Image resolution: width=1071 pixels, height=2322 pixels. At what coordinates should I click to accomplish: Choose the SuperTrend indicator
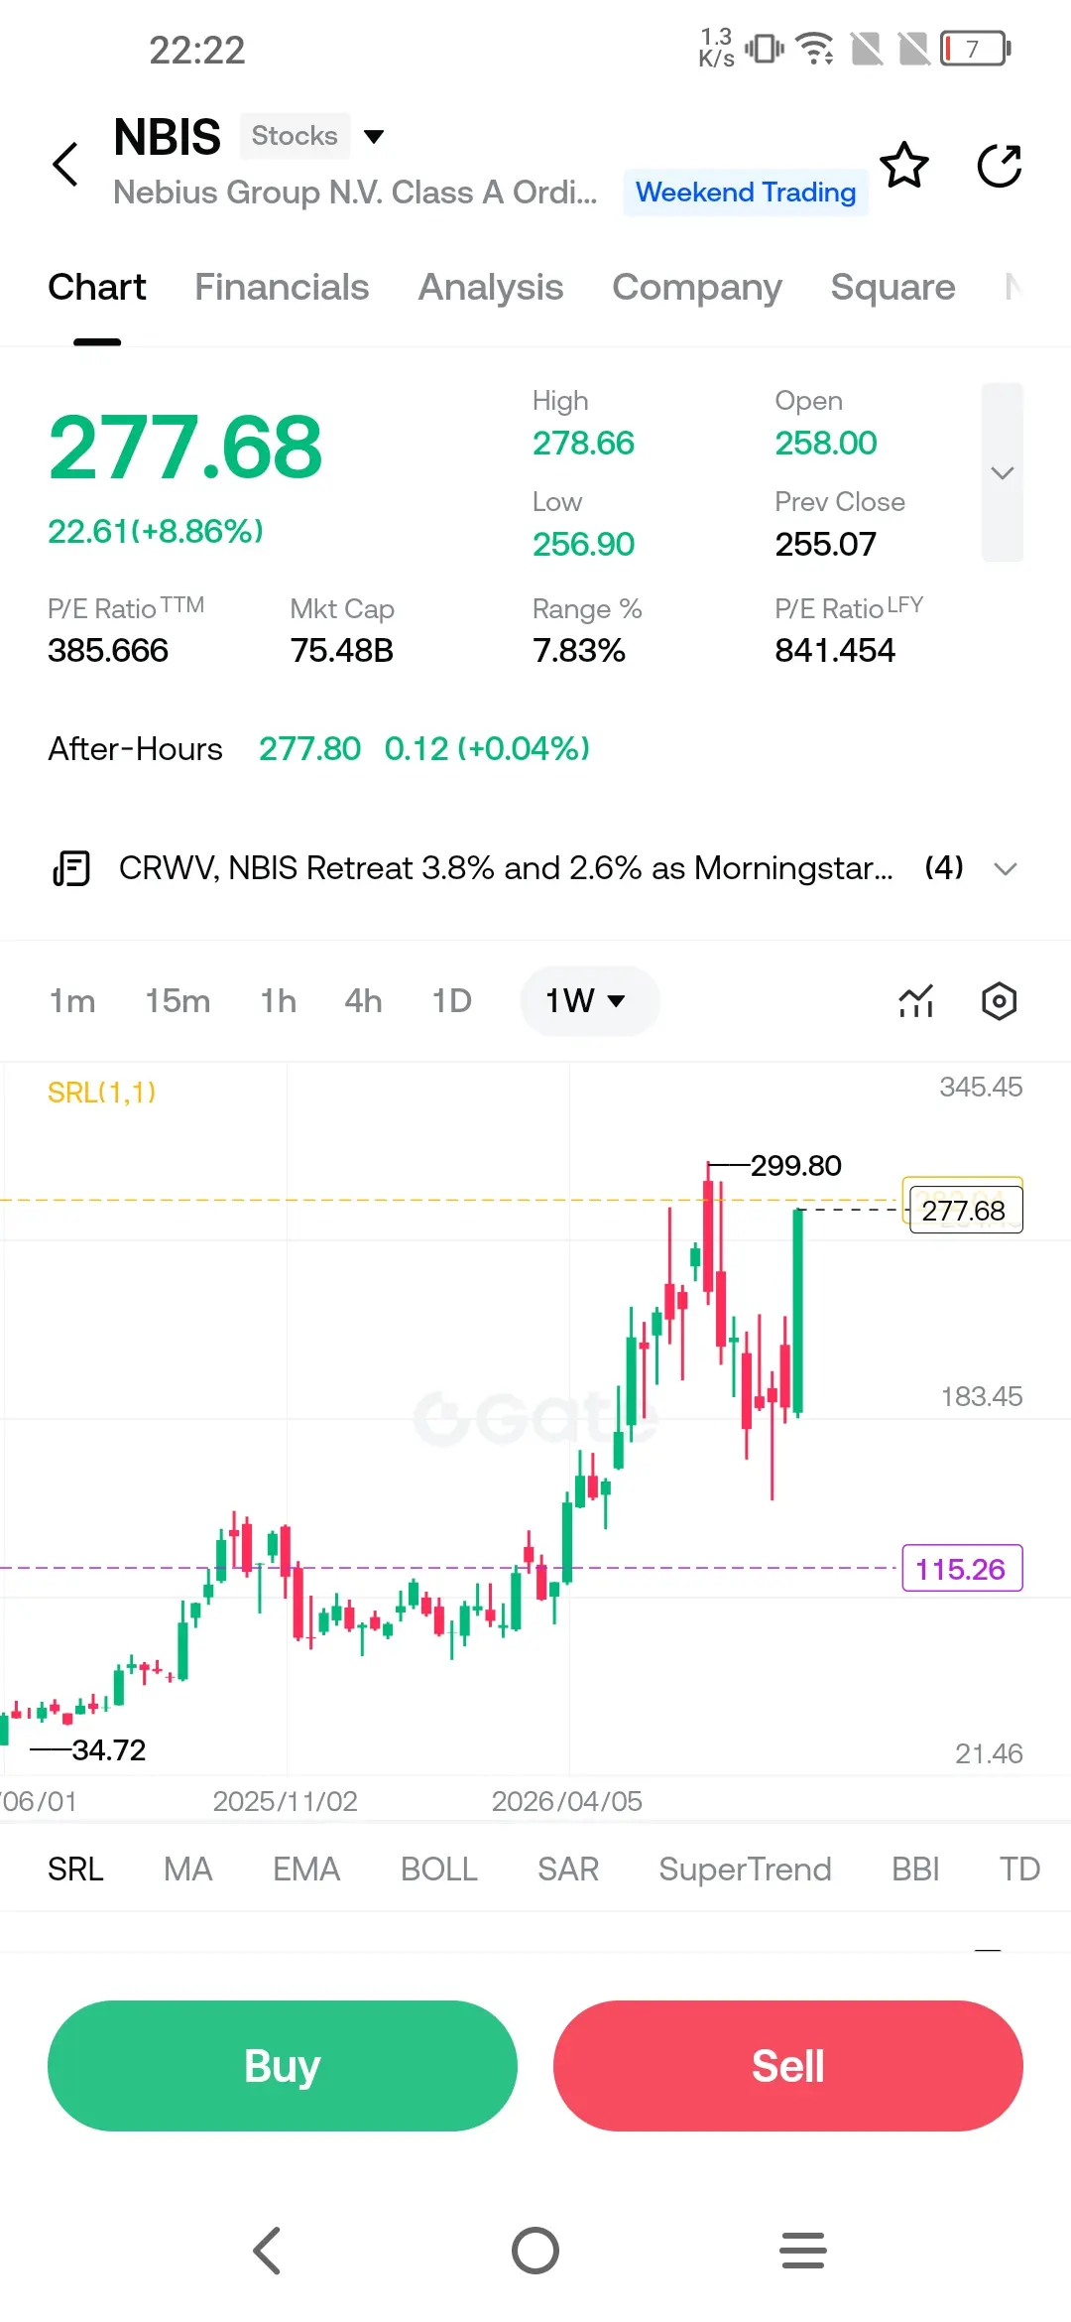[746, 1870]
